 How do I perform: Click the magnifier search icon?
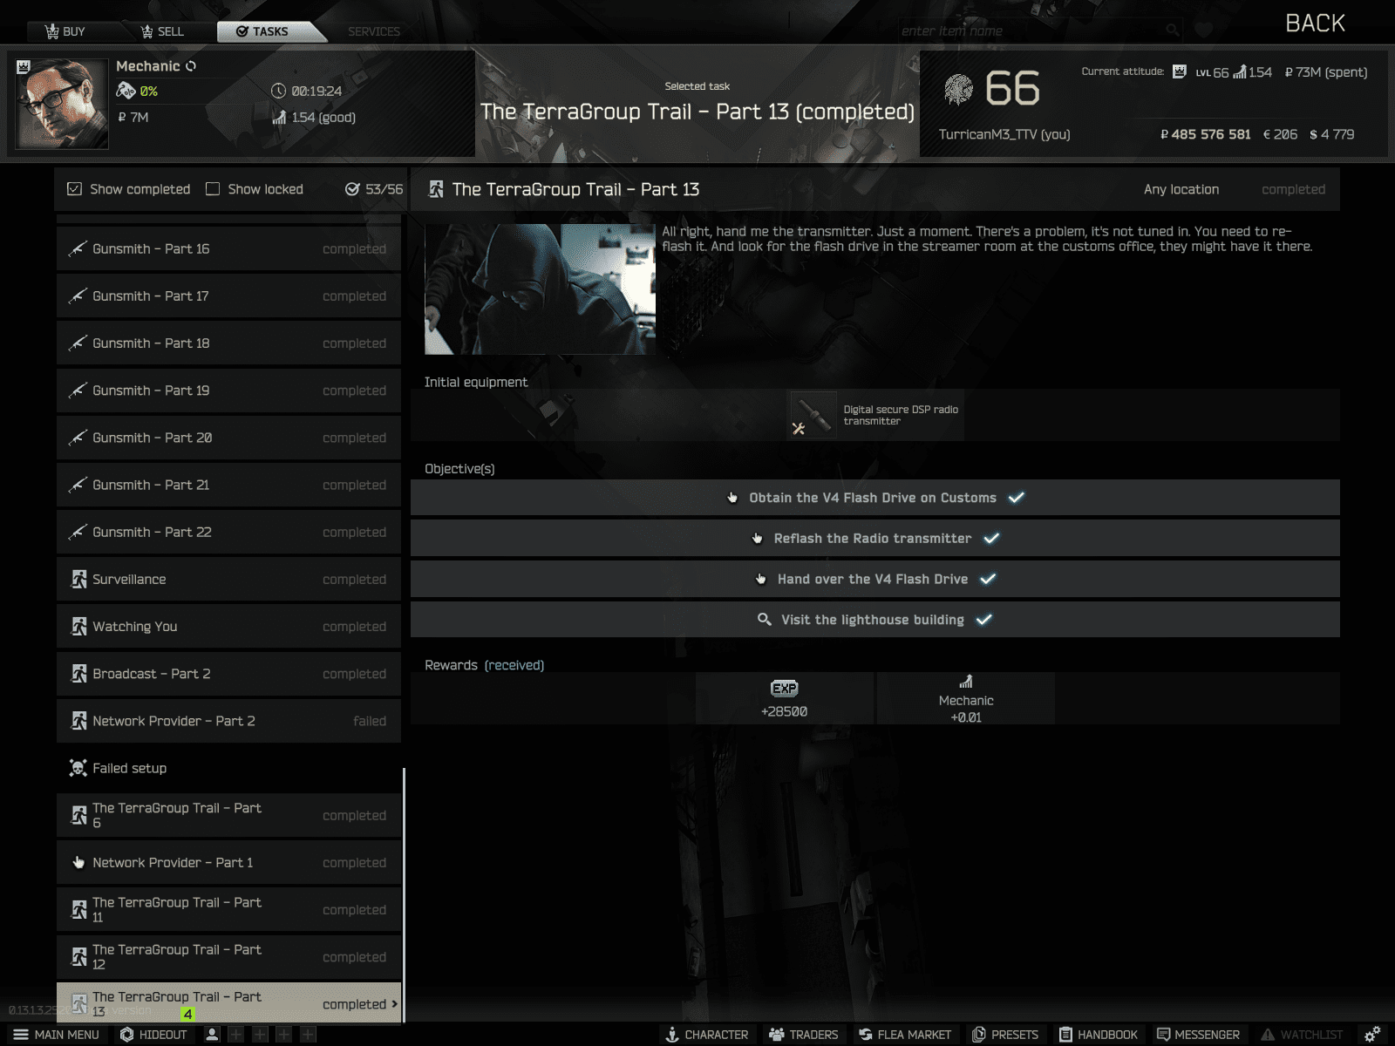coord(1173,31)
